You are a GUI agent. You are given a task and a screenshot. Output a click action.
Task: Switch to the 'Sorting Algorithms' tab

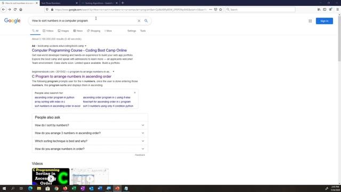pyautogui.click(x=99, y=3)
